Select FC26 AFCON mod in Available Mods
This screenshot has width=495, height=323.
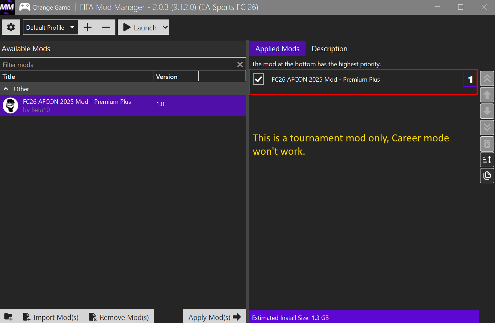click(x=123, y=106)
